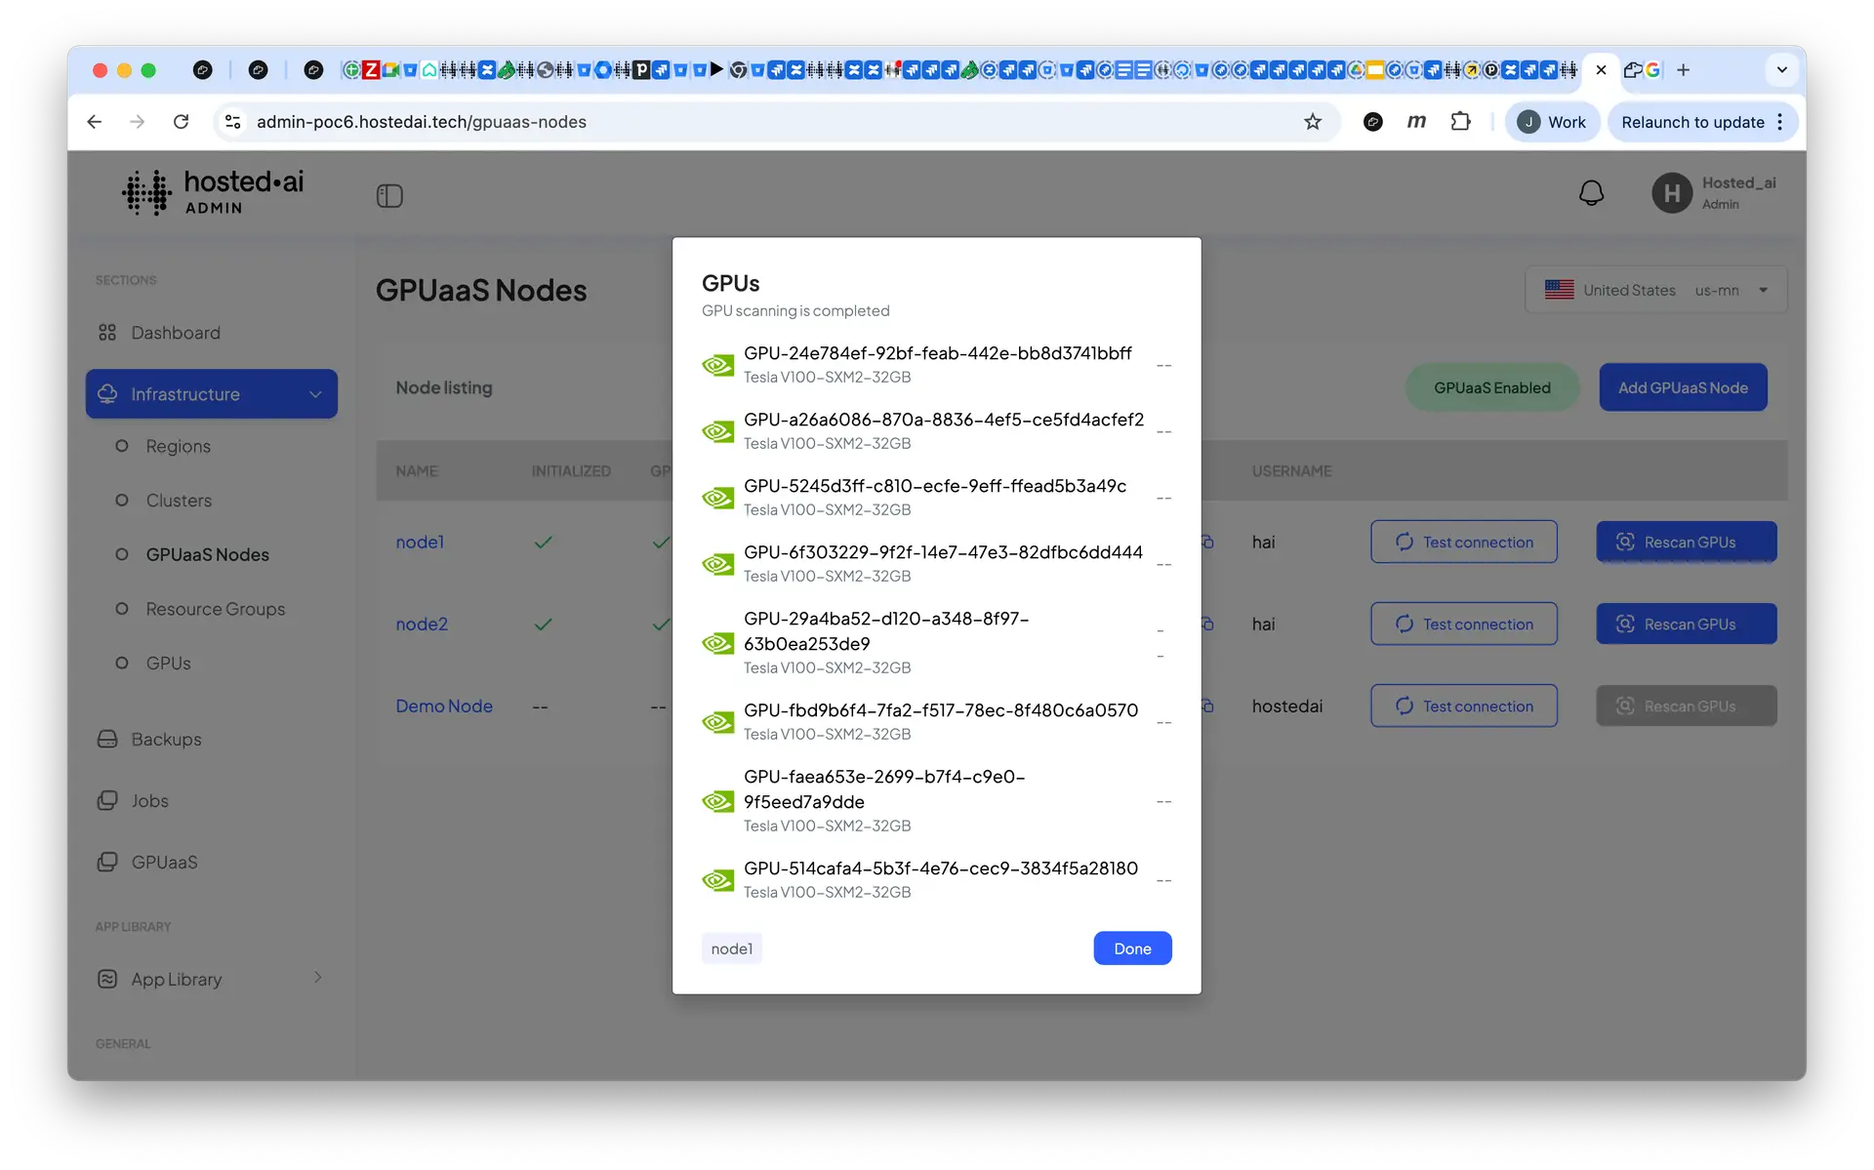This screenshot has width=1874, height=1170.
Task: Click the Nvidia icon beside GPU-514cafa4
Action: pyautogui.click(x=718, y=879)
